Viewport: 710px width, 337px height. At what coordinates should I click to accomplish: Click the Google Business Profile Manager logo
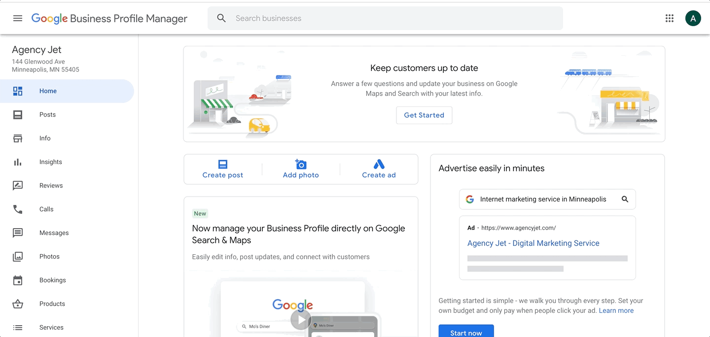pyautogui.click(x=109, y=19)
